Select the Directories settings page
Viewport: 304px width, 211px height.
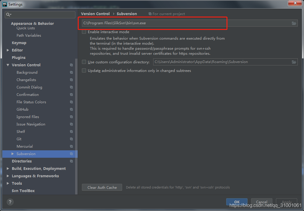point(22,161)
